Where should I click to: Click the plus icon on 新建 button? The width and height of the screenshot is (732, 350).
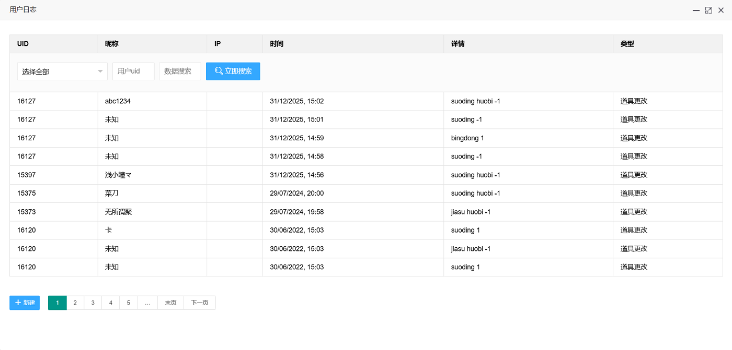(x=18, y=303)
